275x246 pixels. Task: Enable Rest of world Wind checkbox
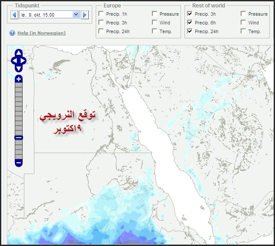243,23
